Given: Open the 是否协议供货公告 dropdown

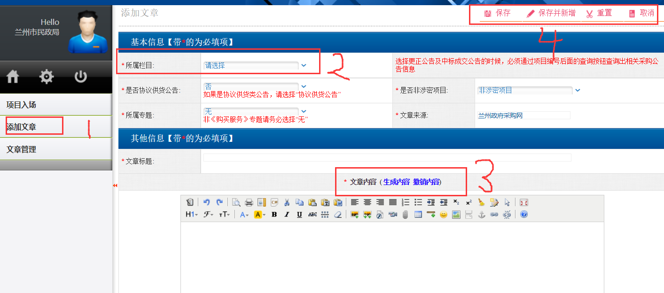Looking at the screenshot, I should 304,86.
